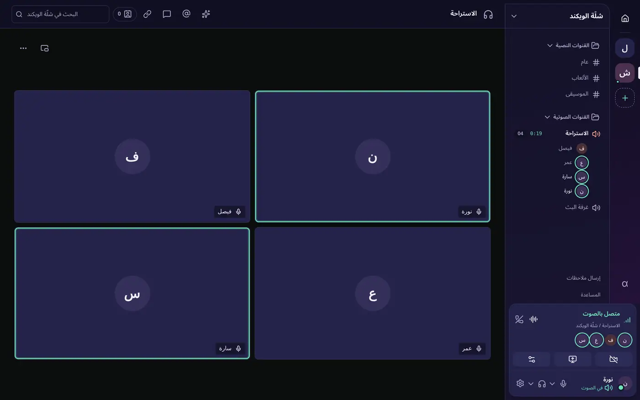Go to home icon in sidebar
The image size is (640, 400).
tap(625, 18)
